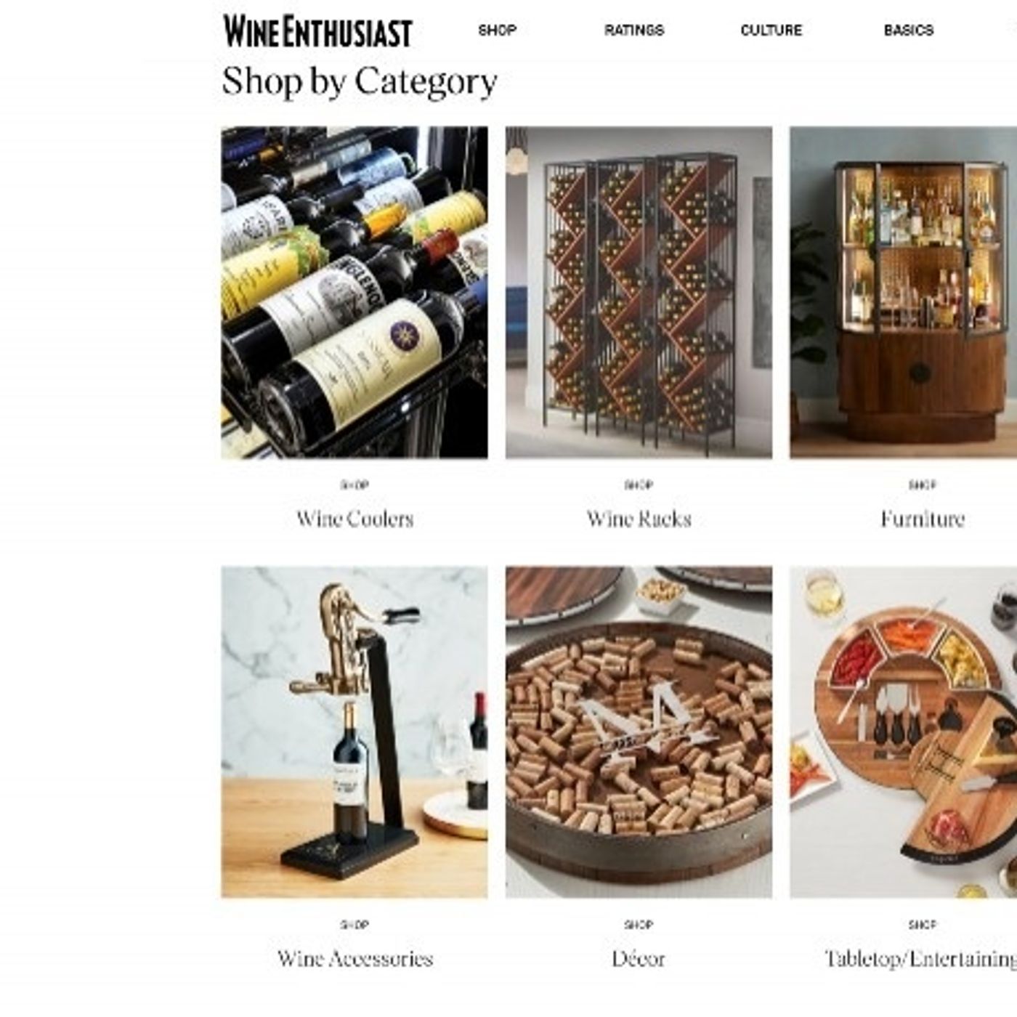Click SHOP label above Décor
Screen dimensions: 1017x1017
(639, 925)
